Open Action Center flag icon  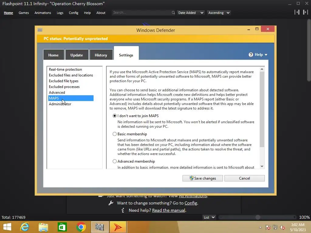coord(268,227)
